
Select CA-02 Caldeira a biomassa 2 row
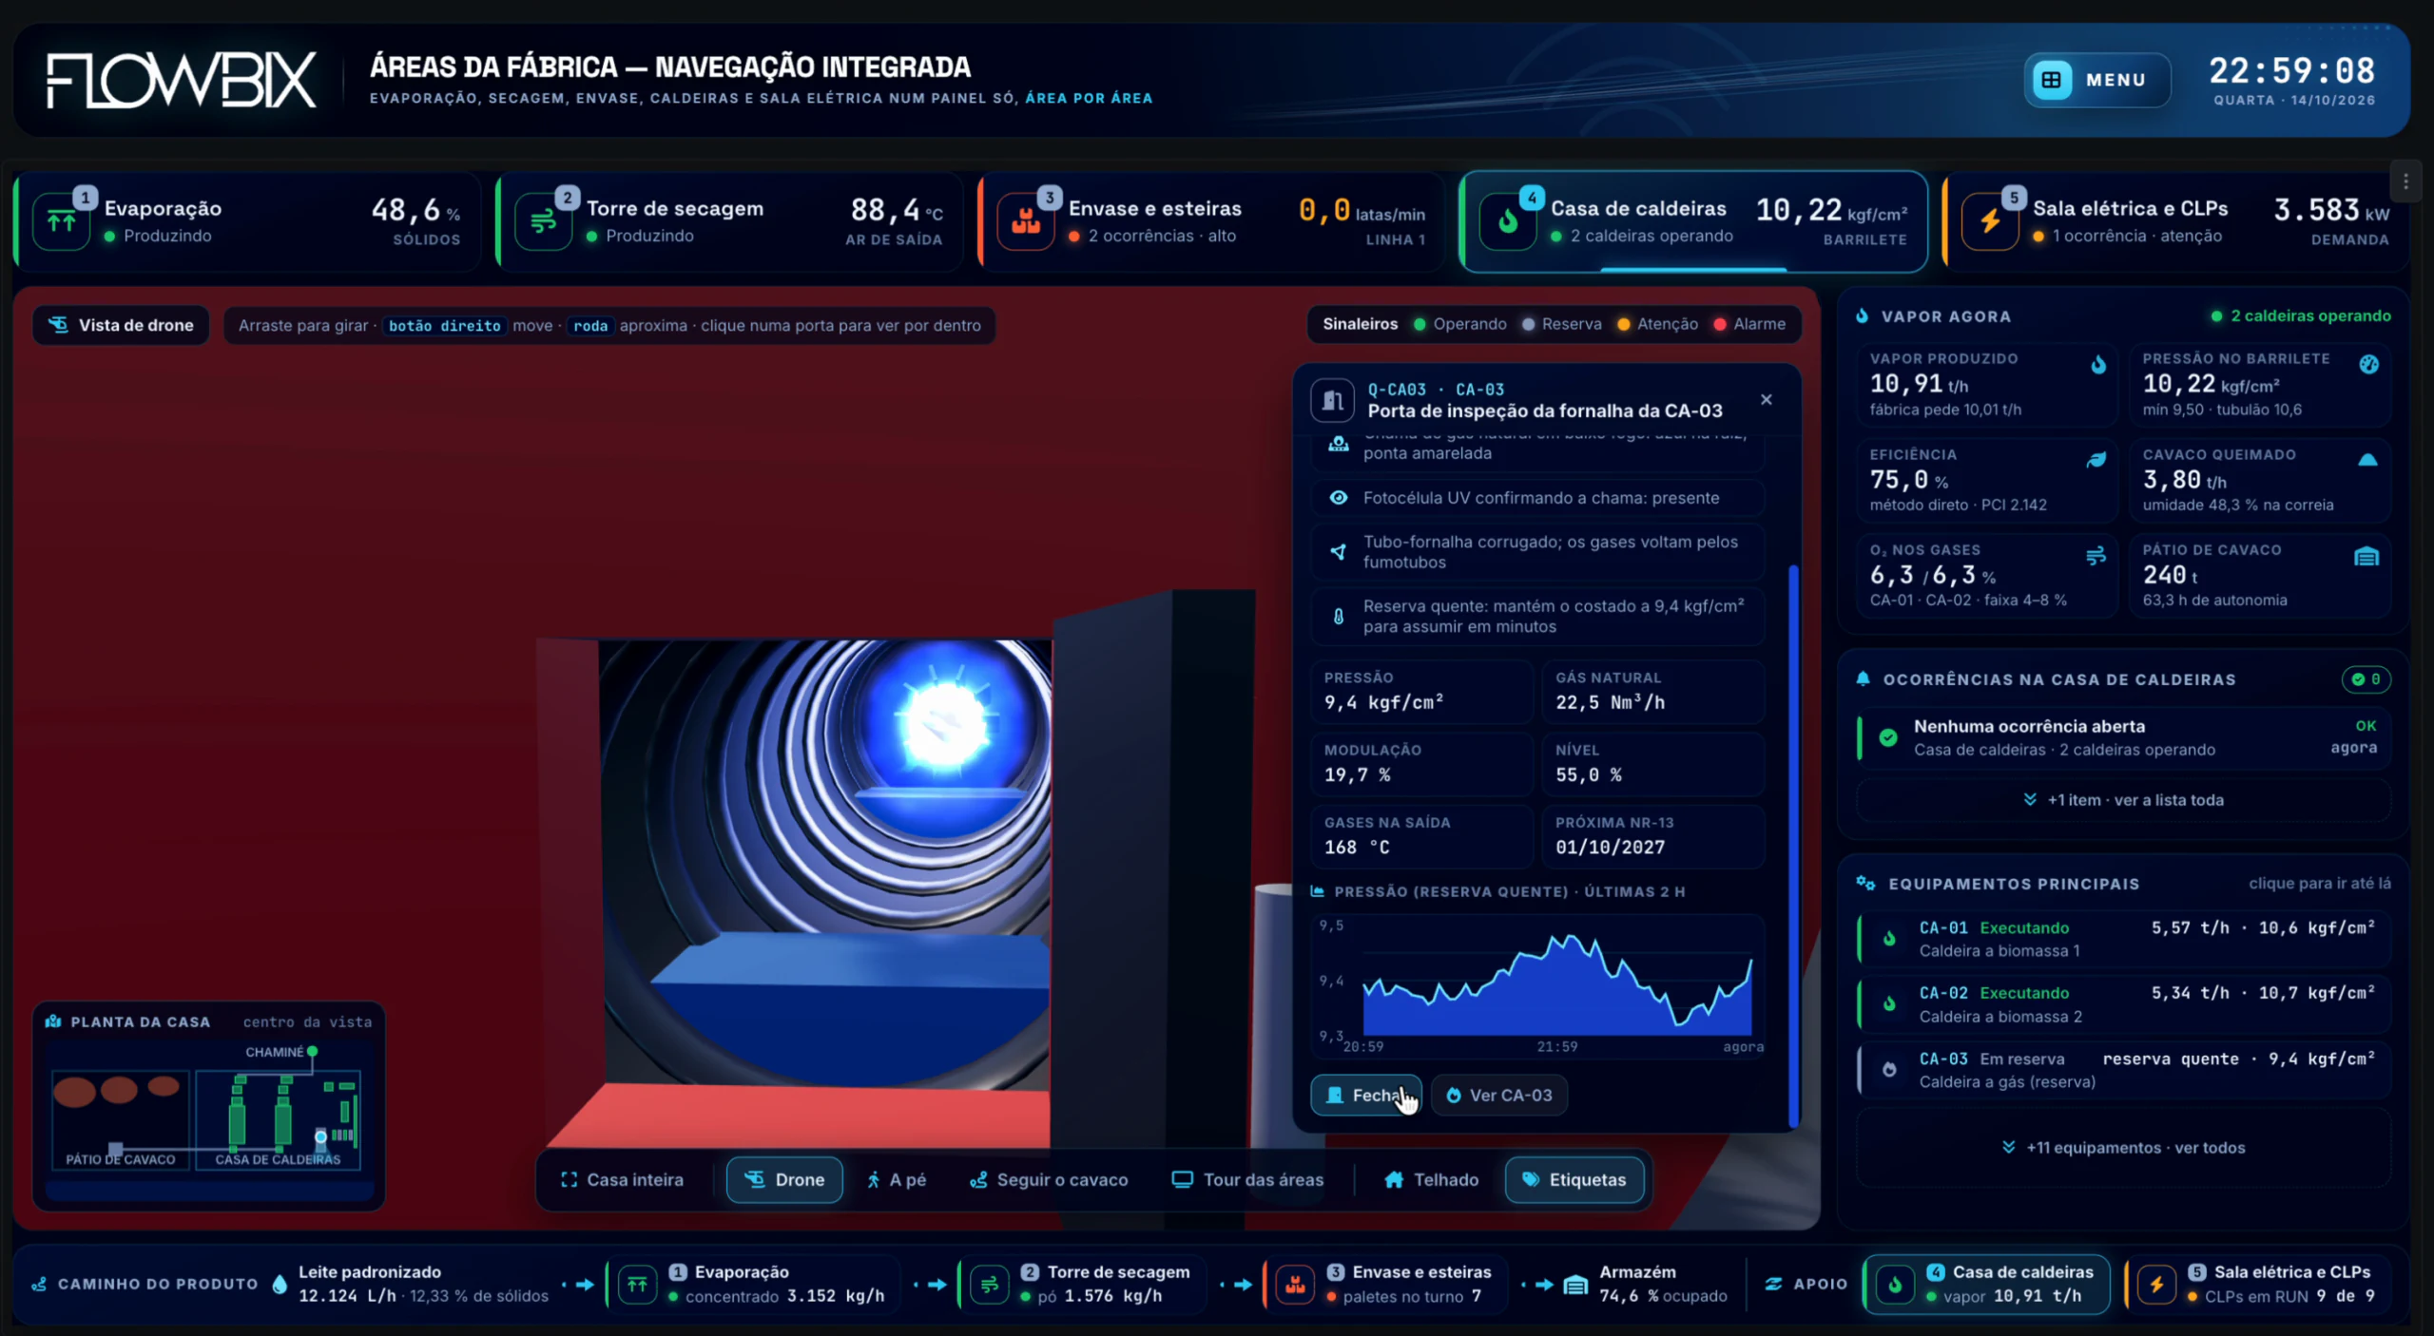pyautogui.click(x=2123, y=1004)
